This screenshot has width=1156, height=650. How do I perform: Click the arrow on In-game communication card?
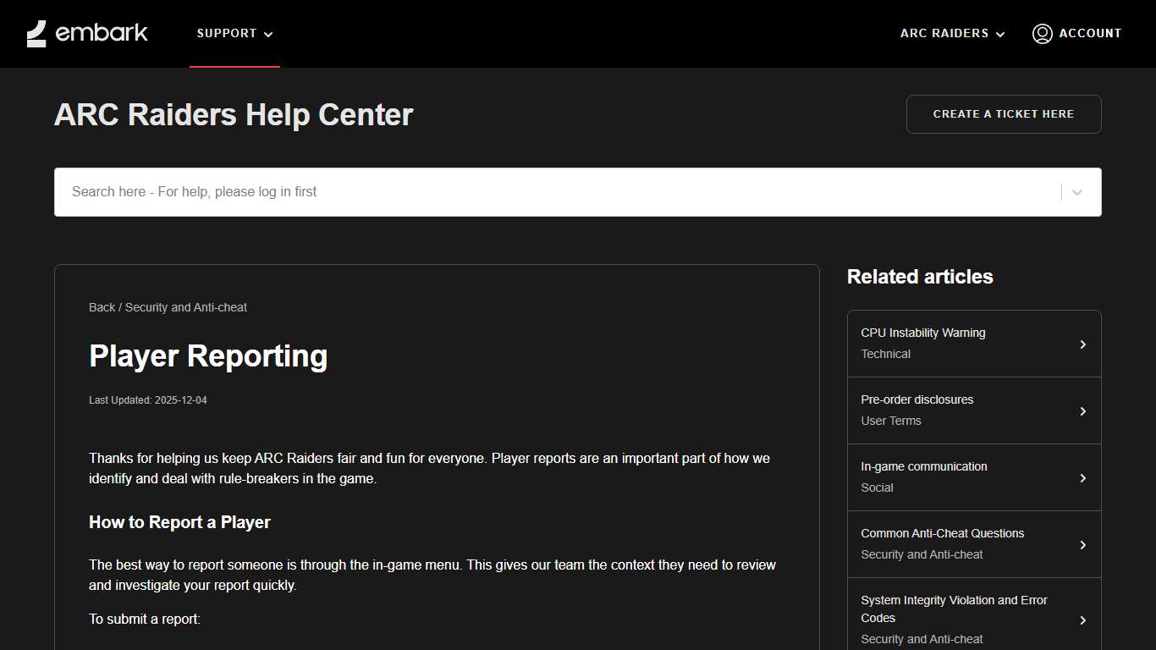point(1083,477)
